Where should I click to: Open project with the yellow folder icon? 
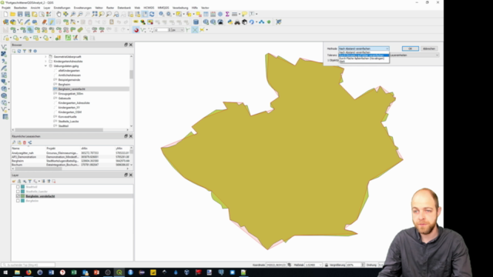coord(12,14)
